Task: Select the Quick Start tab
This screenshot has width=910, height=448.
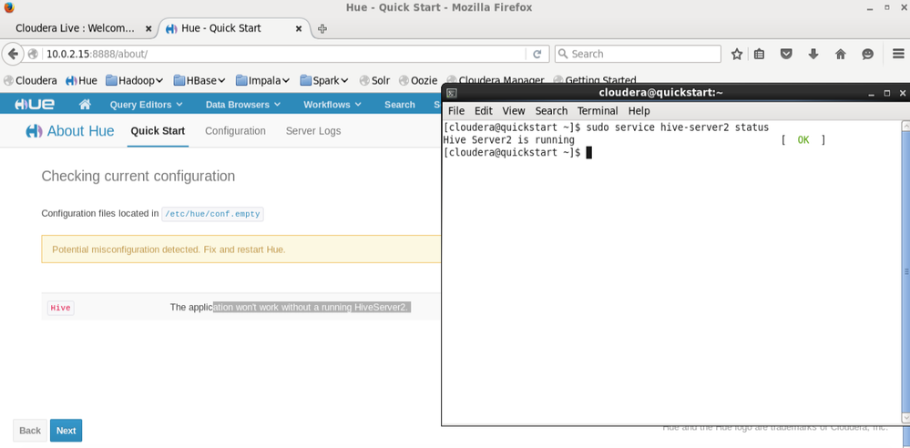Action: [x=158, y=131]
